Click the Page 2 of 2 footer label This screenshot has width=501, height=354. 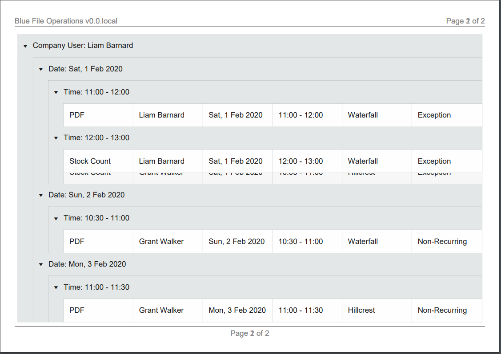[249, 333]
